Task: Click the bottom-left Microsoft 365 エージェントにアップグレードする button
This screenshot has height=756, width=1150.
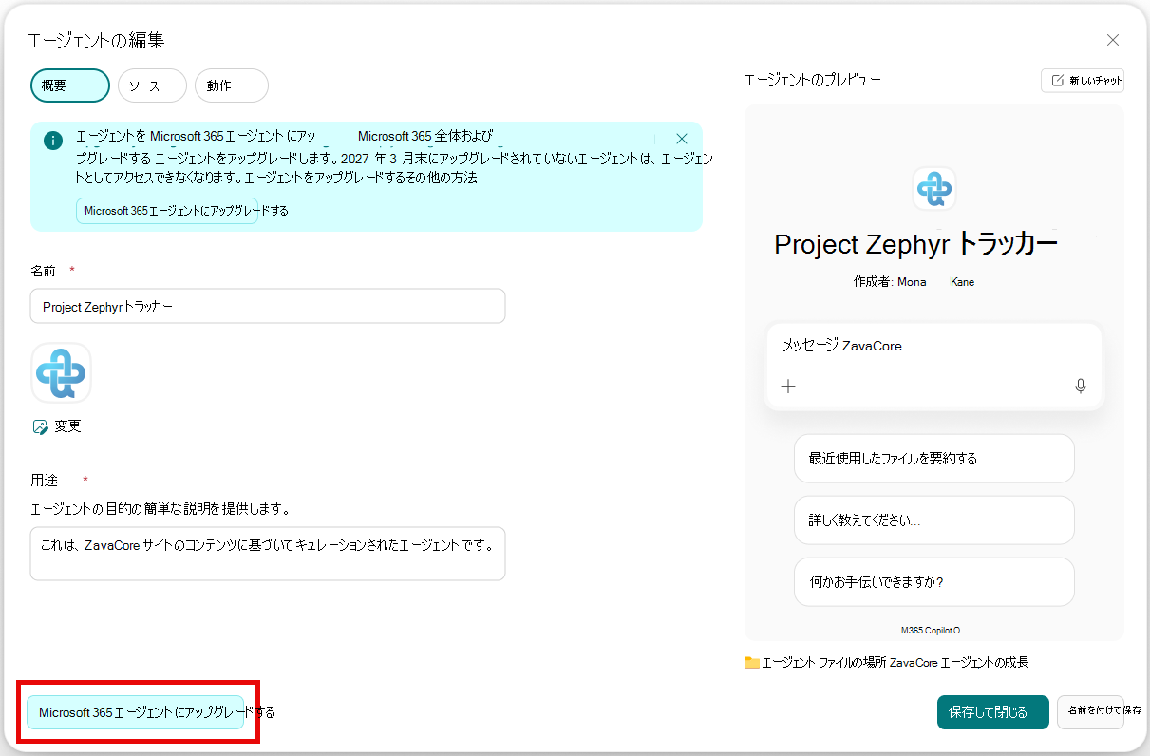Action: click(135, 711)
